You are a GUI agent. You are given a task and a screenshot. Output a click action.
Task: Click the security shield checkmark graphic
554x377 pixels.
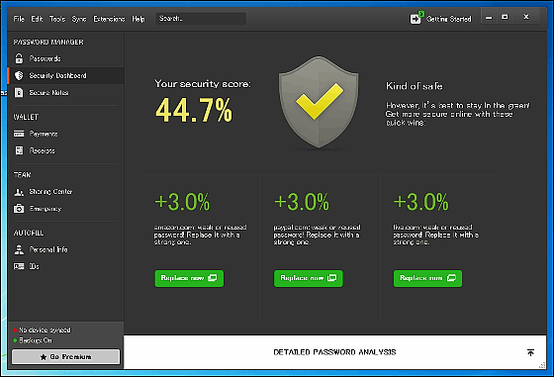click(319, 102)
